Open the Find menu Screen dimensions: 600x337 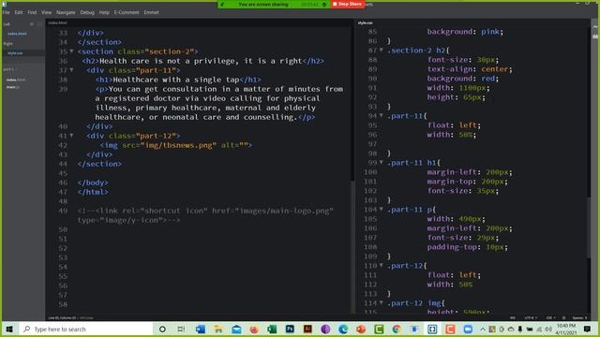click(32, 12)
